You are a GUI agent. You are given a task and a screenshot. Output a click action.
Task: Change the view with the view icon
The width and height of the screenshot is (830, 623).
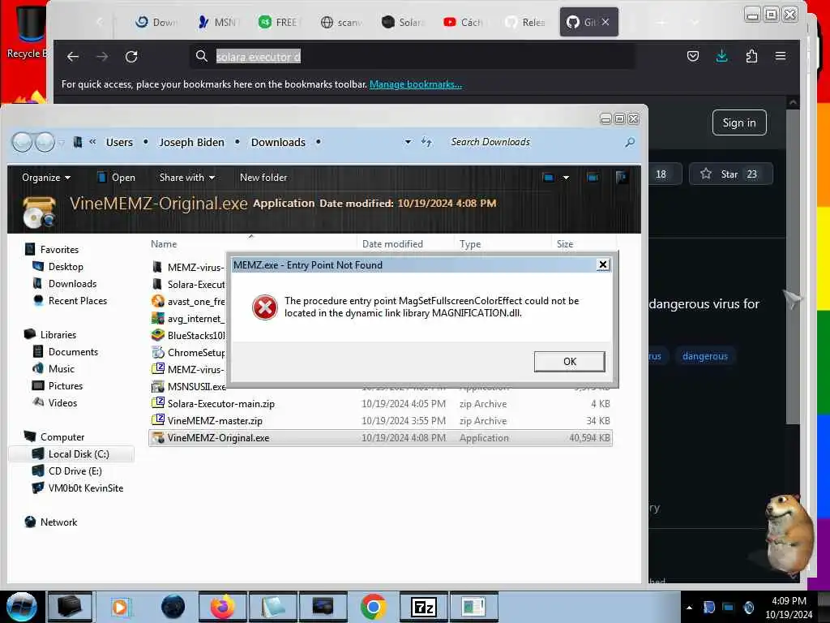(x=549, y=178)
